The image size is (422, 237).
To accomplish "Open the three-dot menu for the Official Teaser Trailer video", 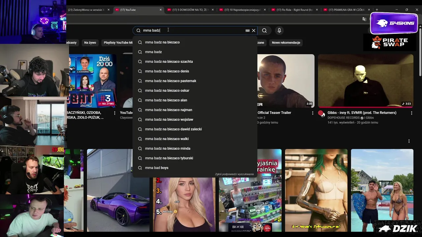I will pyautogui.click(x=313, y=113).
